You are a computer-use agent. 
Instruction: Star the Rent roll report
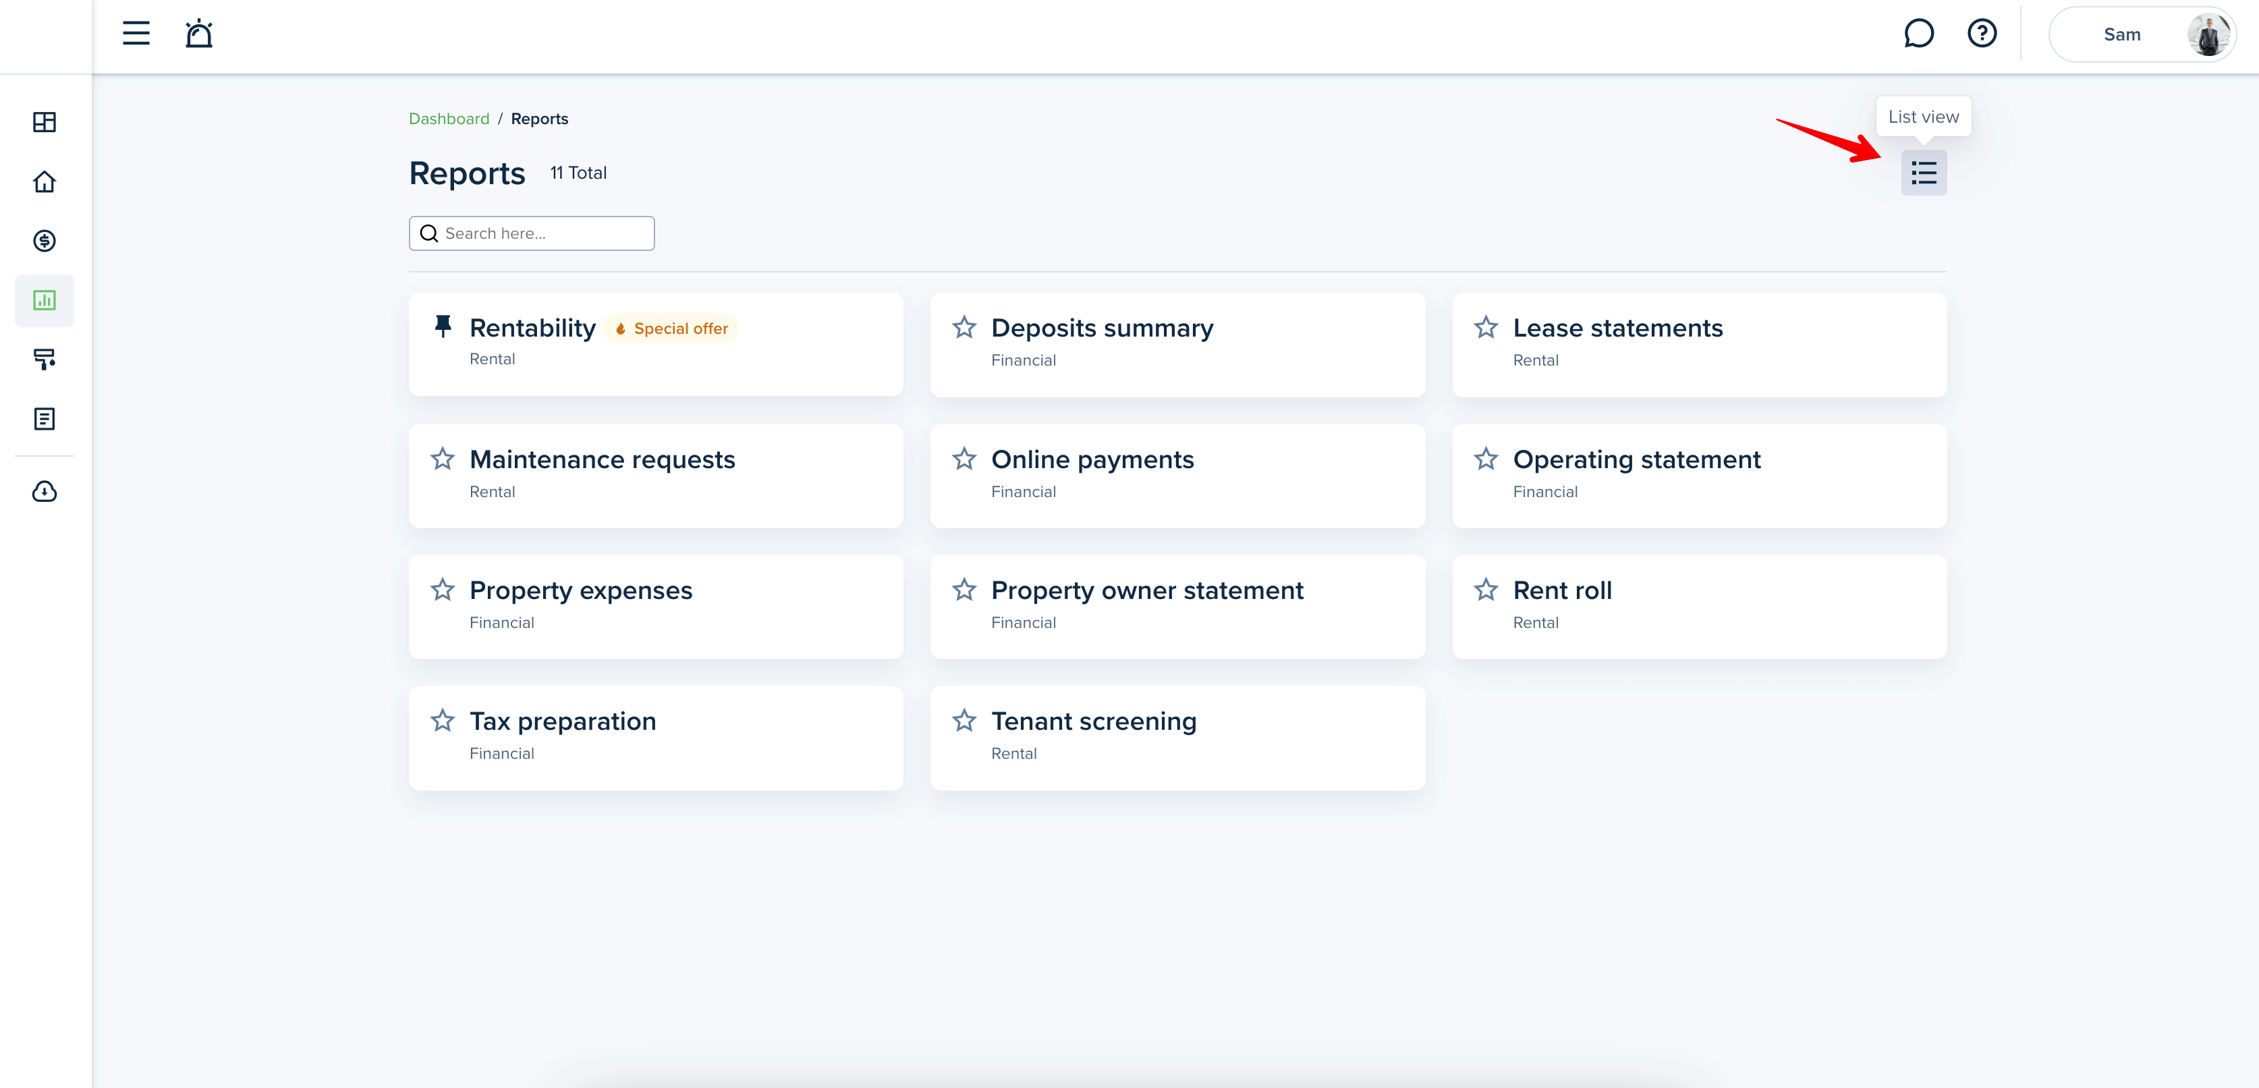point(1486,589)
